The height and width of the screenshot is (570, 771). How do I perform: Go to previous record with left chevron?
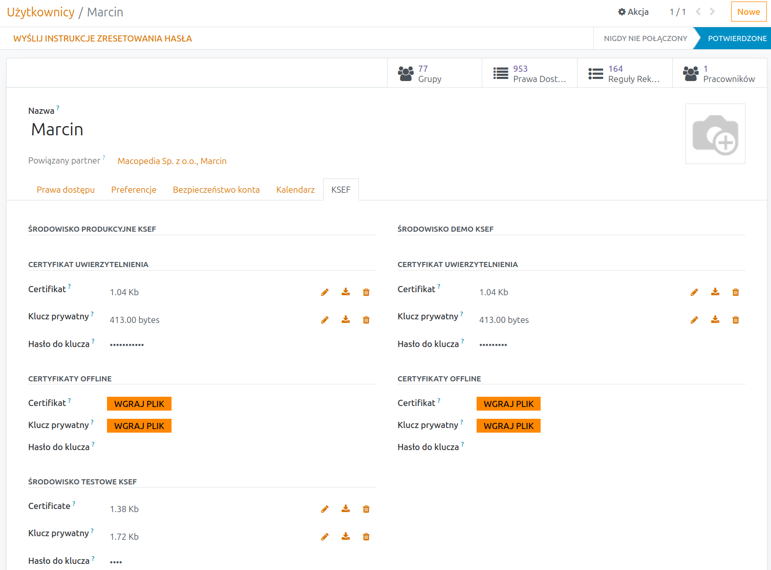pos(698,12)
